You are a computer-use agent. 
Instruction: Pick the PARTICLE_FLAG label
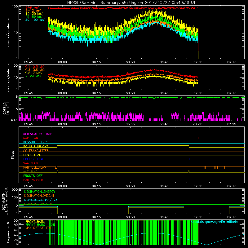click(x=35, y=167)
